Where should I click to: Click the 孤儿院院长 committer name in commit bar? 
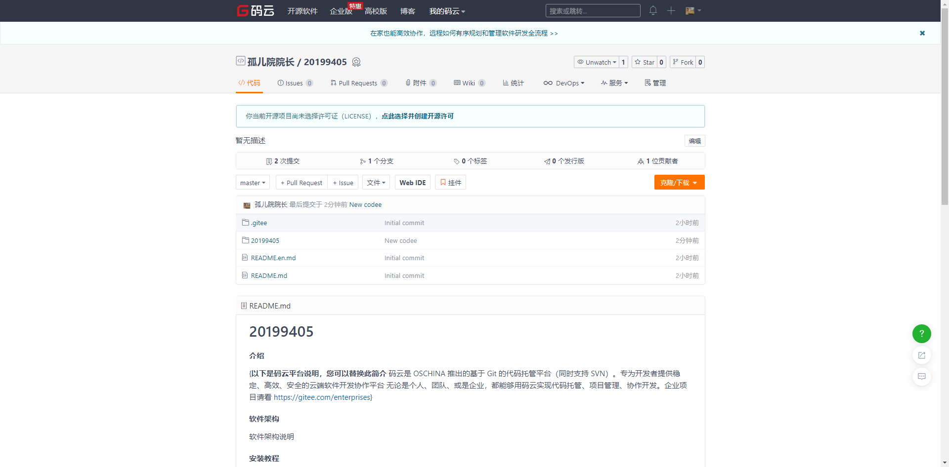[271, 204]
